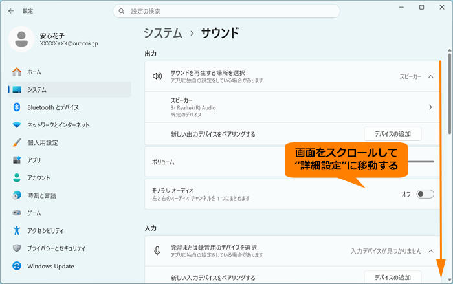This screenshot has height=284, width=453.
Task: Click the ゲーム controller icon
Action: [x=17, y=213]
